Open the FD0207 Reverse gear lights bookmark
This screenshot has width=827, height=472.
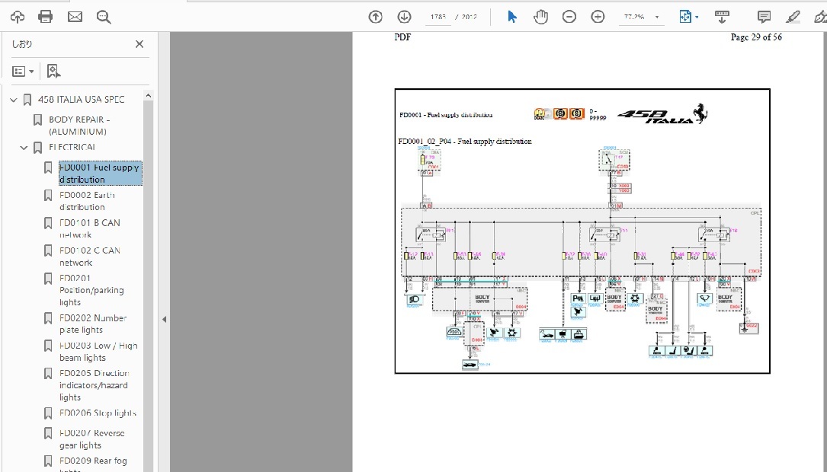[x=91, y=439]
